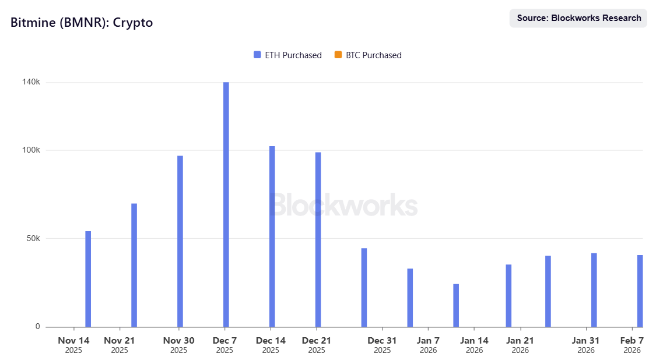Click the 50k y-axis label
656x364 pixels.
tap(33, 238)
